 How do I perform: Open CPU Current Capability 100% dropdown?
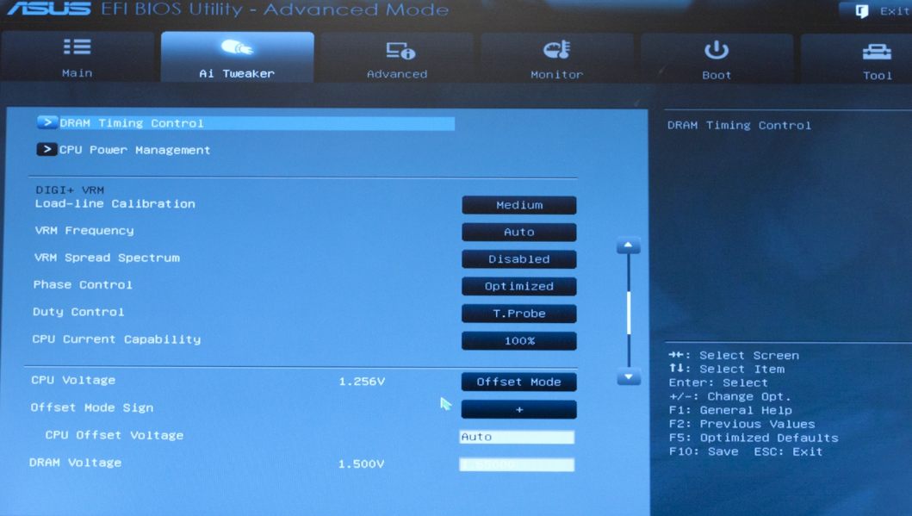tap(518, 341)
